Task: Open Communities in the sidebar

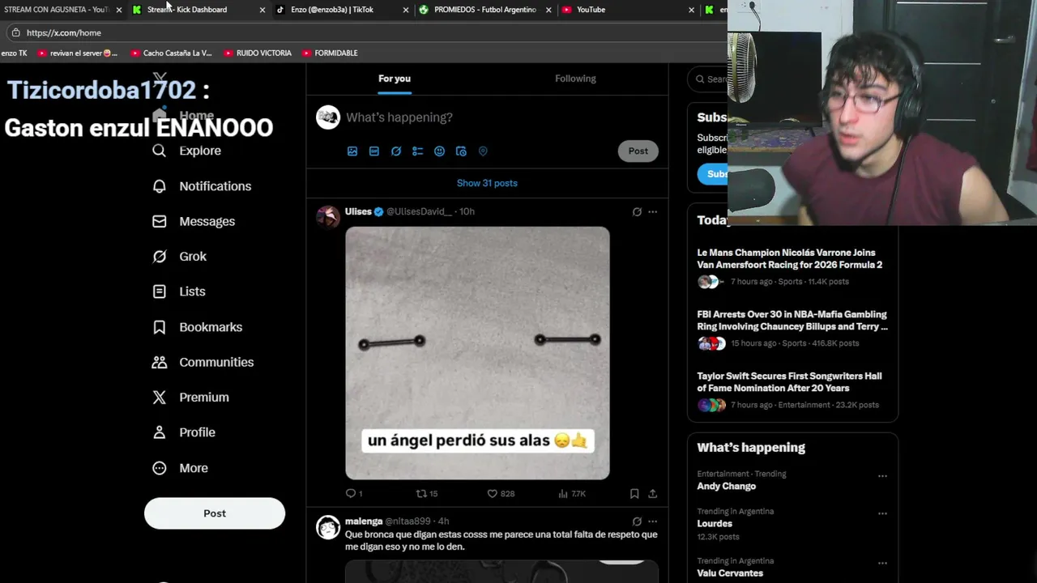Action: coord(203,362)
